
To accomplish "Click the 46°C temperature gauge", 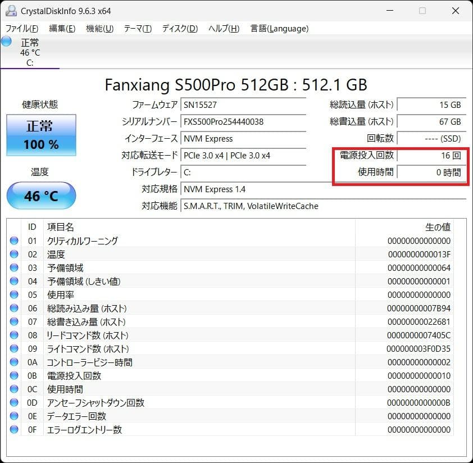I will (40, 196).
